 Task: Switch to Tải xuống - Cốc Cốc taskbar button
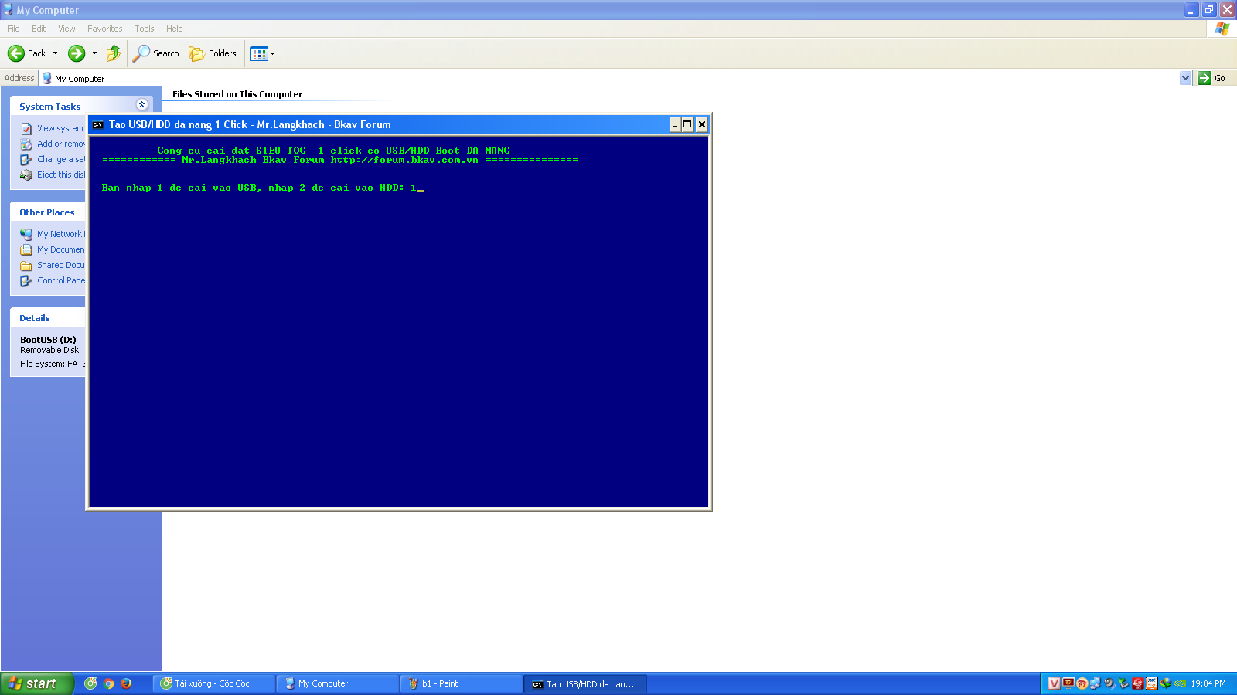point(214,683)
